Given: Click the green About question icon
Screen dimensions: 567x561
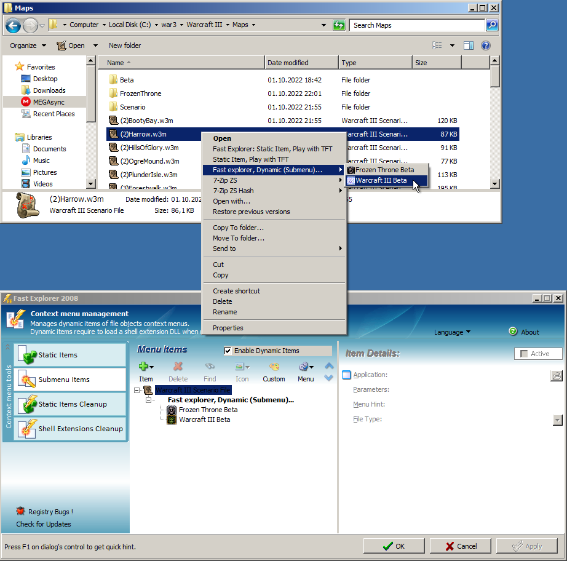Looking at the screenshot, I should click(513, 332).
